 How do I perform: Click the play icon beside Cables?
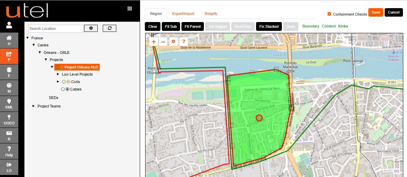coord(67,89)
